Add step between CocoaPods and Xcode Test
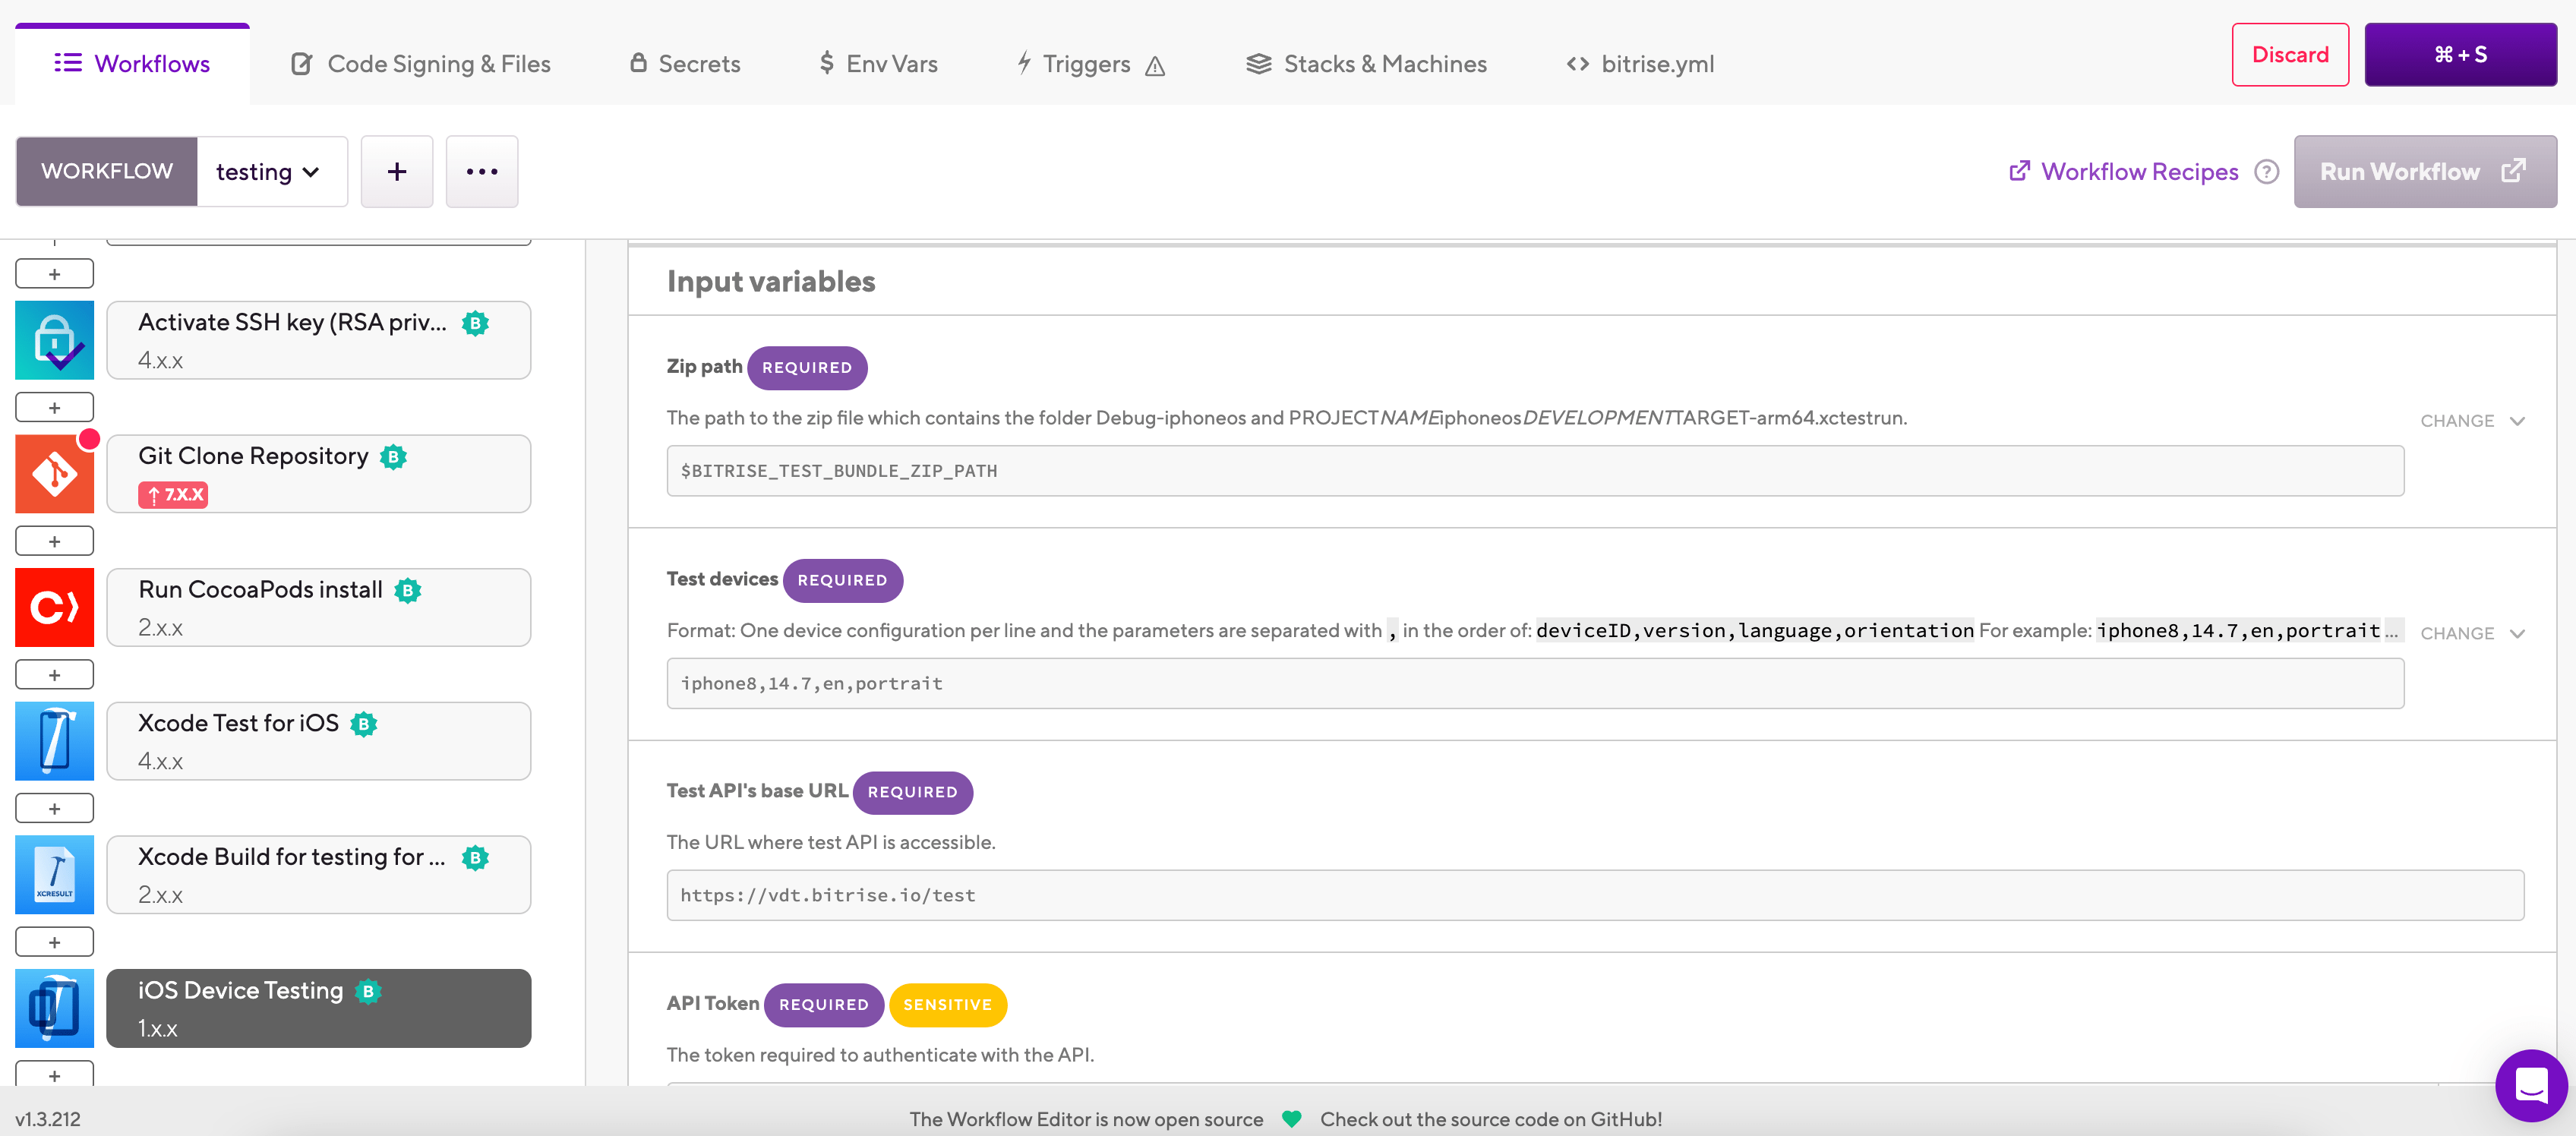This screenshot has width=2576, height=1136. pyautogui.click(x=55, y=675)
